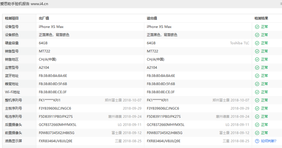Image resolution: width=282 pixels, height=148 pixels.
Task: Select the 监管型号 row label
Action: (12, 68)
